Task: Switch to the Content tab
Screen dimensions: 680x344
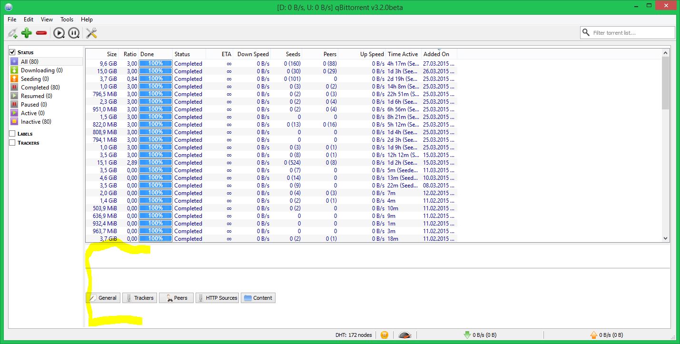Action: (258, 298)
